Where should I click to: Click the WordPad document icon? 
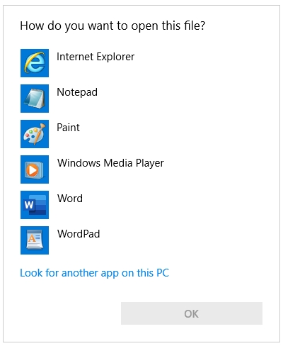tap(35, 240)
